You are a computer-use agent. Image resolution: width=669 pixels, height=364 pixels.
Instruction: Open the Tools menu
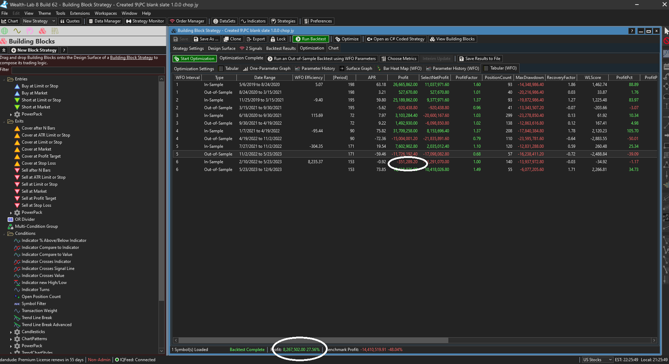(60, 13)
